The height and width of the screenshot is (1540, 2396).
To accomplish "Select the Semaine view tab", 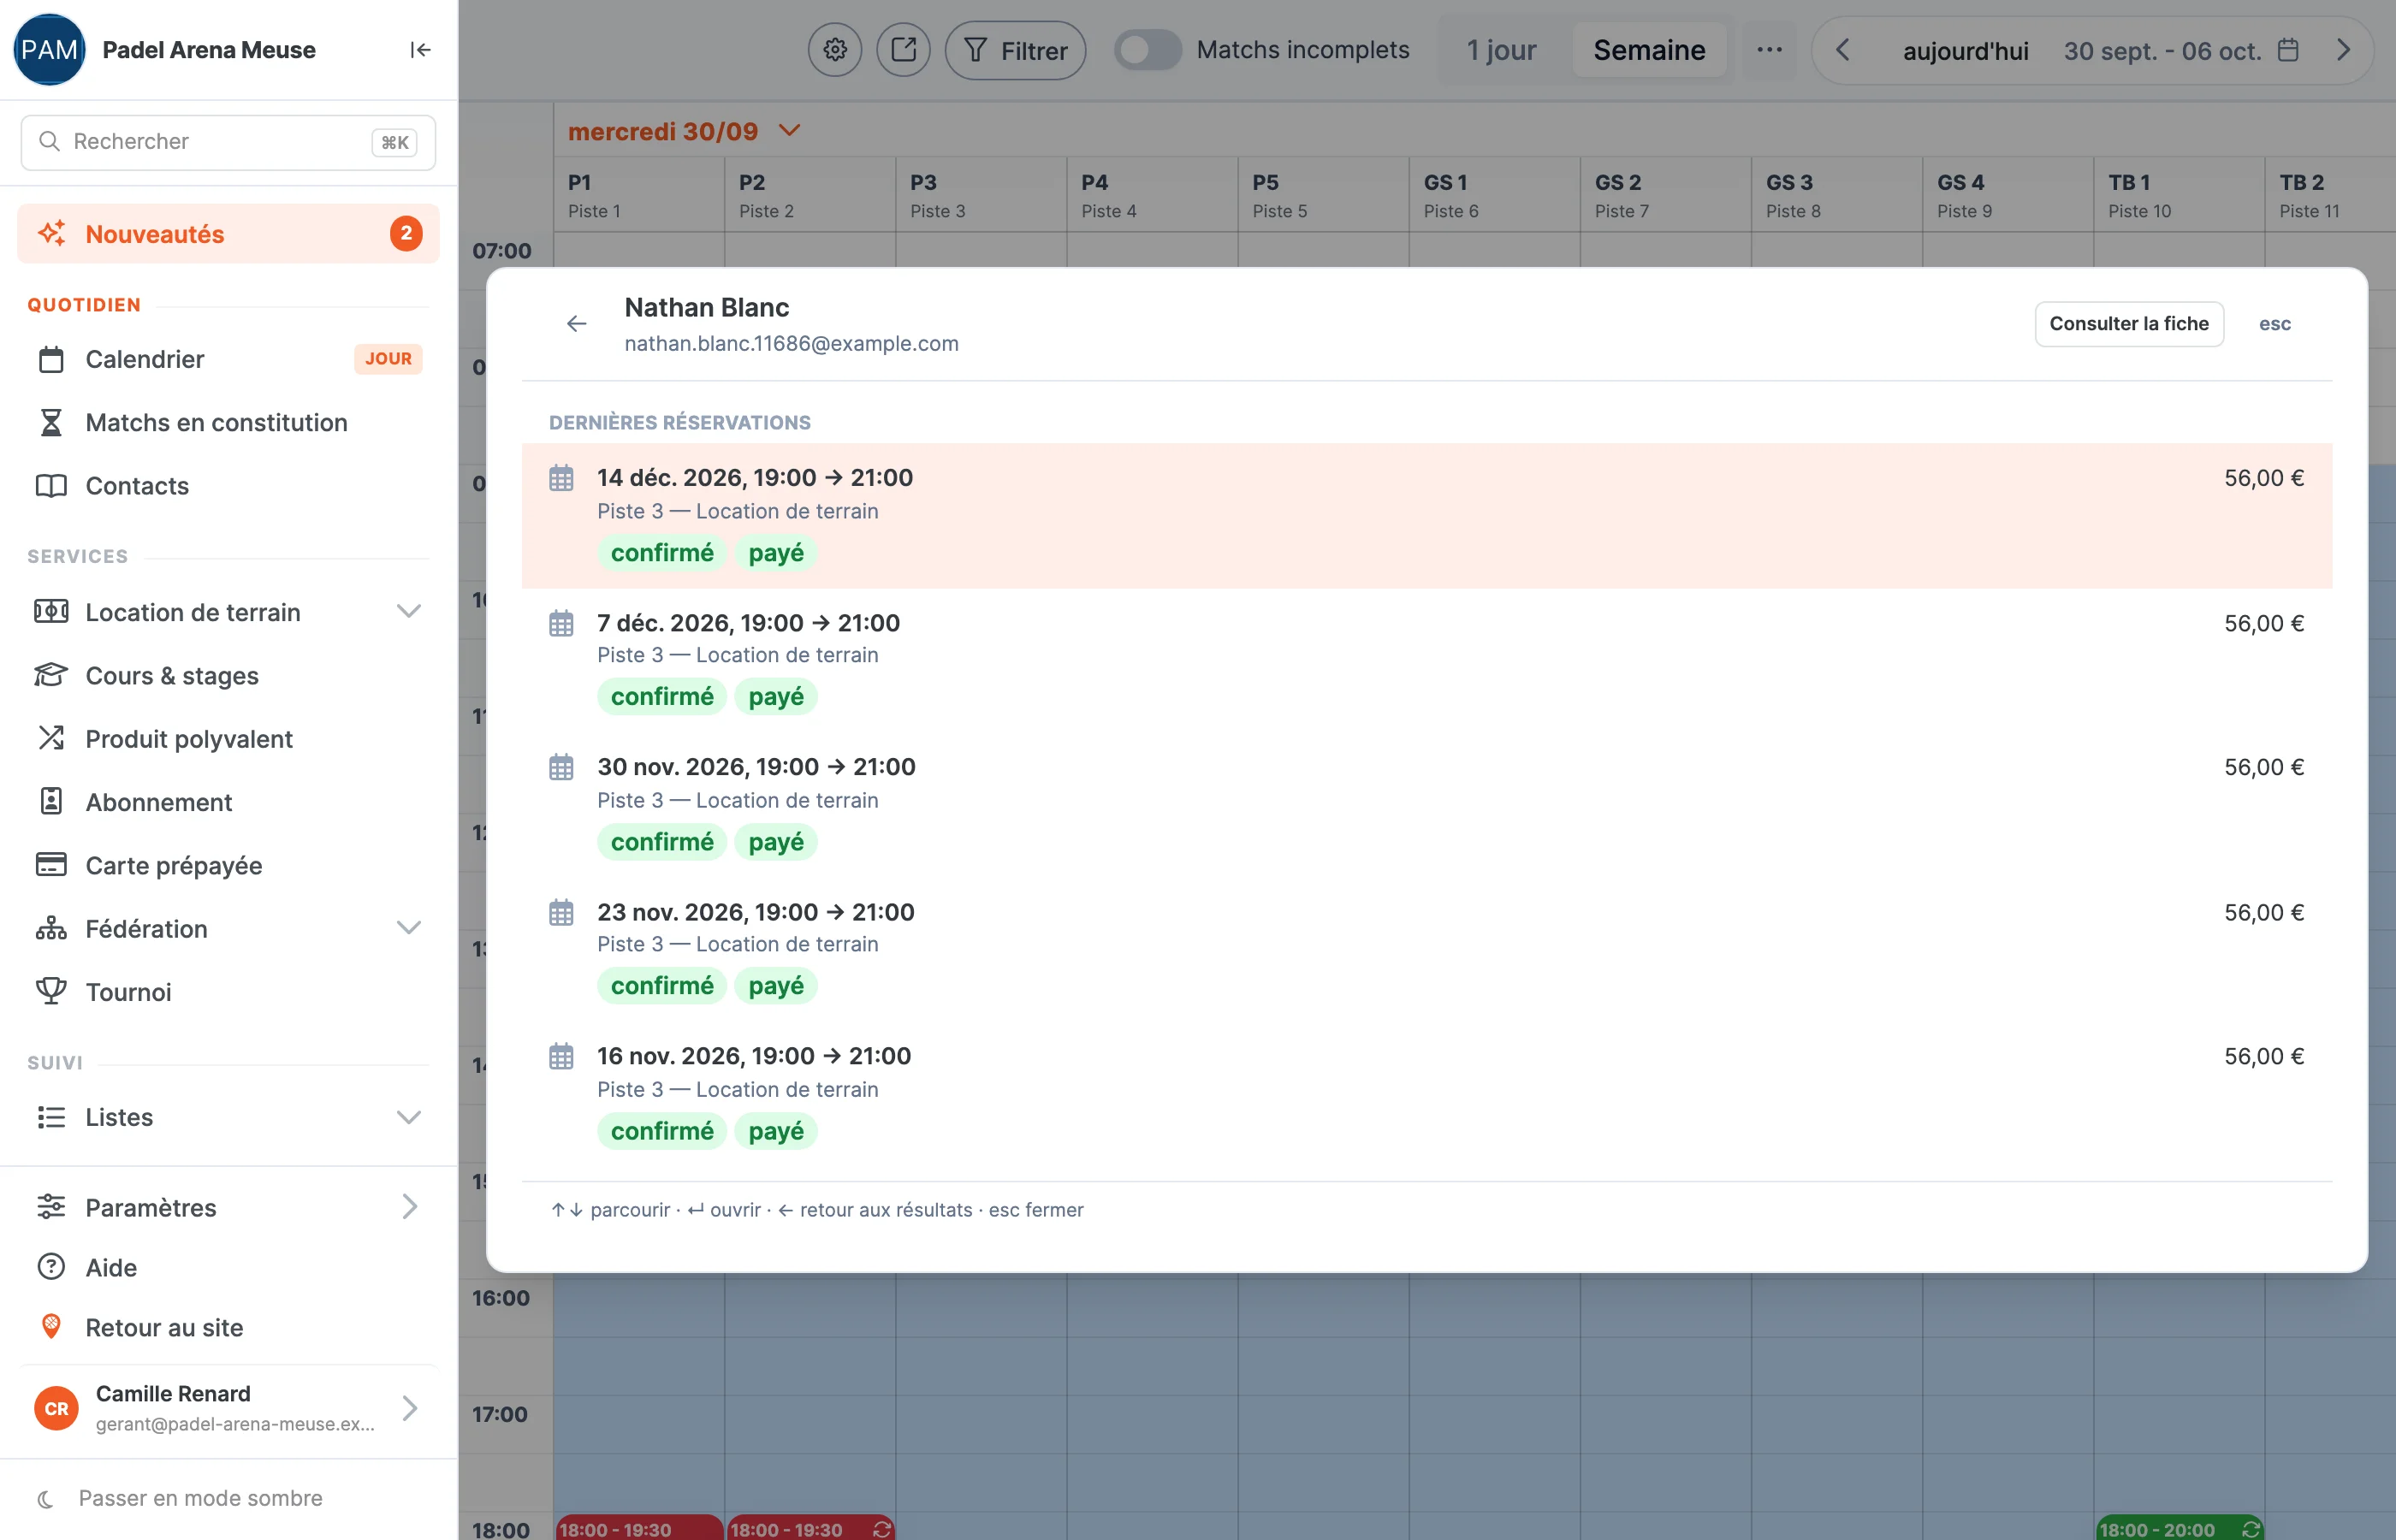I will (1649, 50).
